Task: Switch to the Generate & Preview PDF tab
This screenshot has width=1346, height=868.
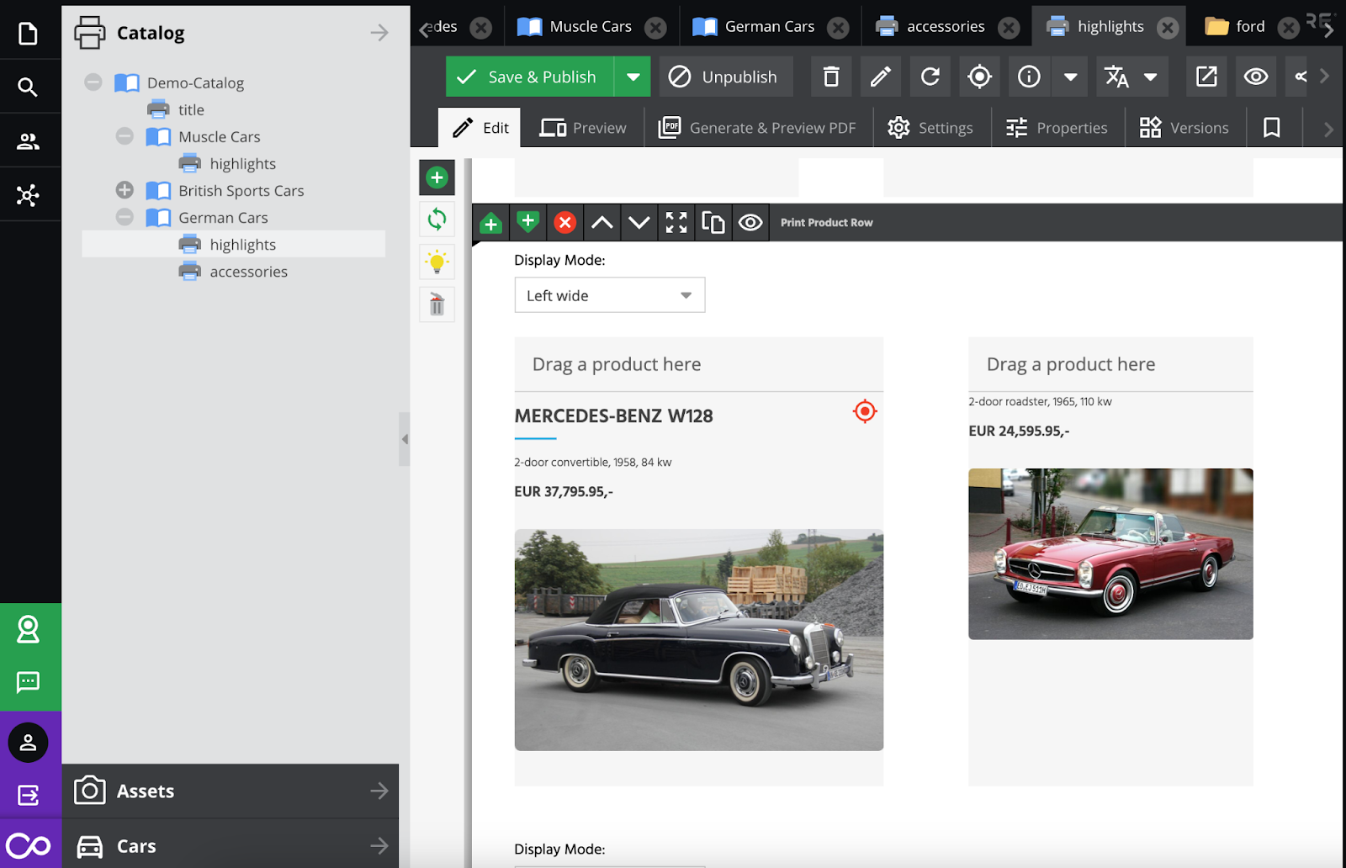Action: tap(757, 128)
